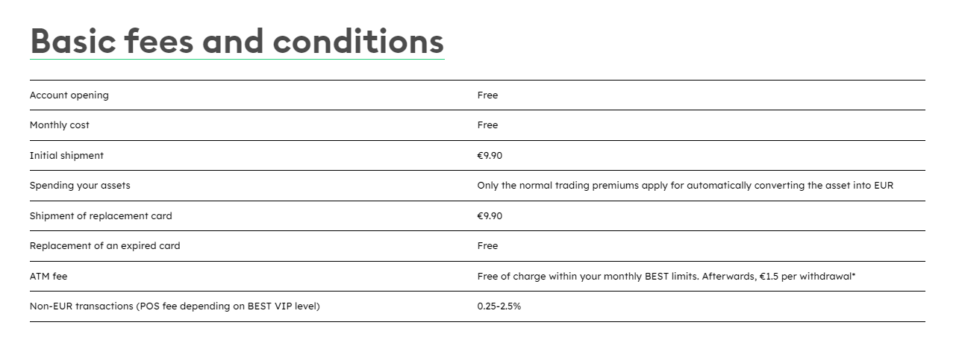Click the asterisk after 'per withdrawal'
The width and height of the screenshot is (962, 337).
853,276
